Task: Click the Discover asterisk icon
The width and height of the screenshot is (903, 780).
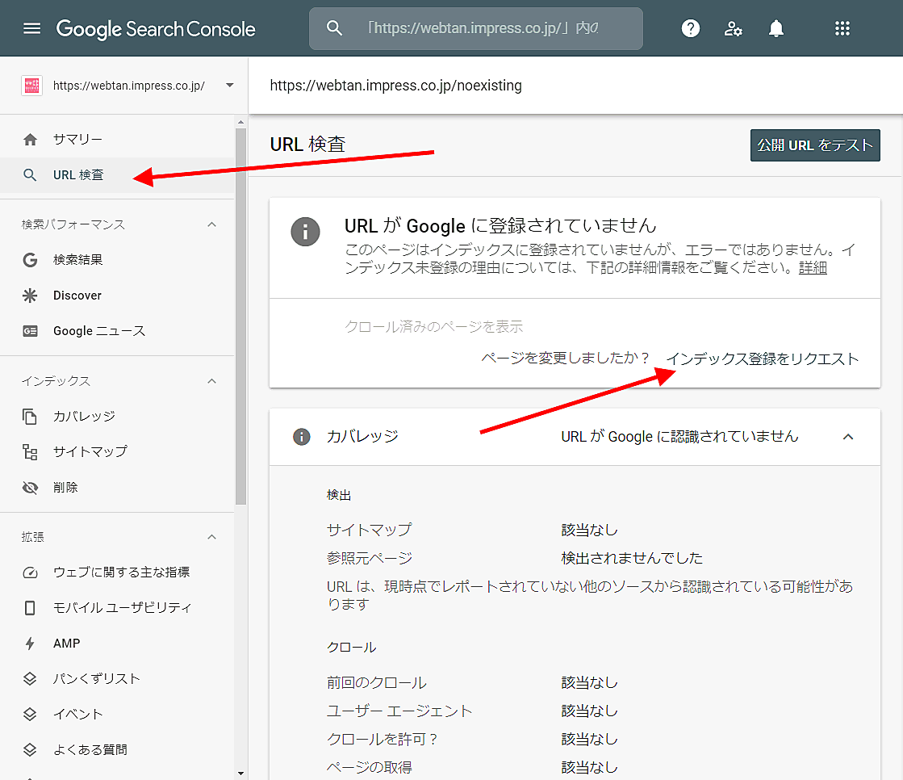Action: pyautogui.click(x=31, y=296)
